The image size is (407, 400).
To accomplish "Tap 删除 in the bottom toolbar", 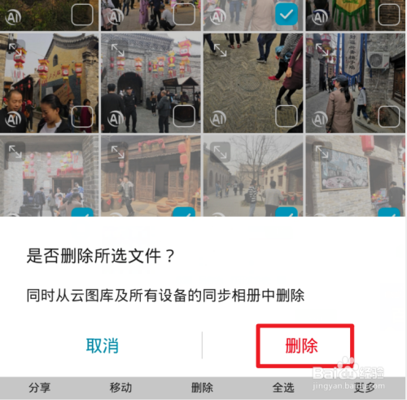I will coord(202,388).
